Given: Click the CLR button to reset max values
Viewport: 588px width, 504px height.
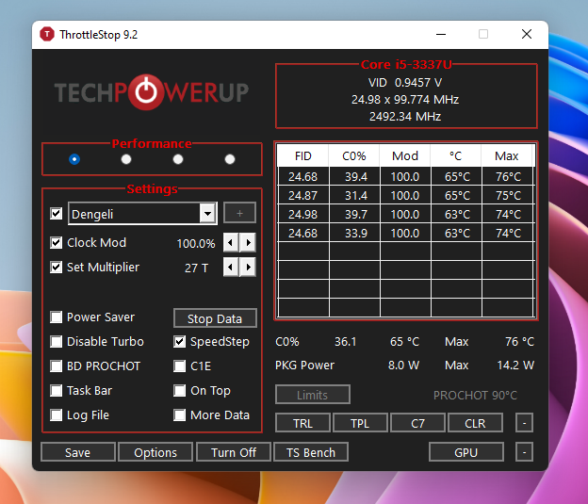Looking at the screenshot, I should pos(475,423).
